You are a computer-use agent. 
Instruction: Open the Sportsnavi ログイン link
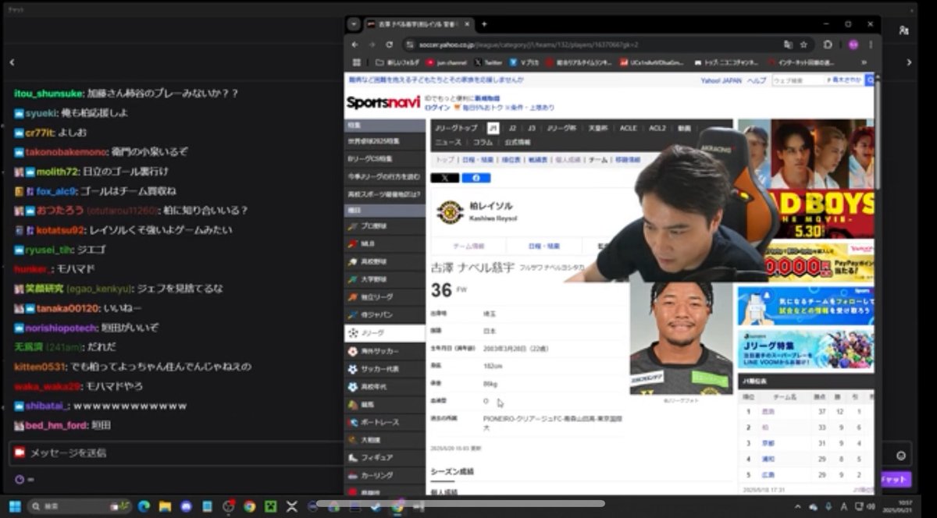pyautogui.click(x=436, y=107)
